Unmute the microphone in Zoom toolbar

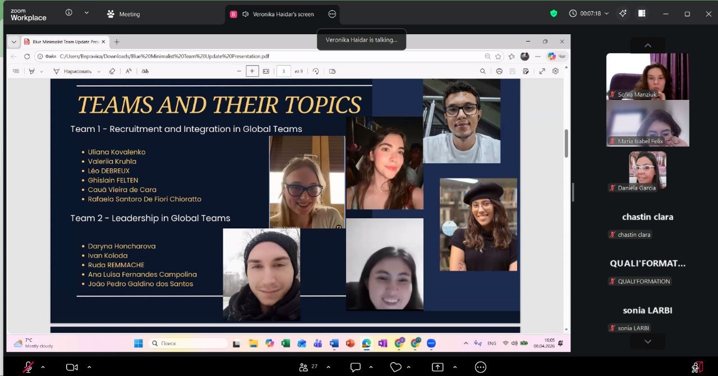coord(27,367)
